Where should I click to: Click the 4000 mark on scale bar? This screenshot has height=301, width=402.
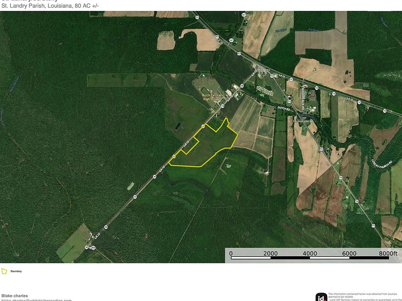tap(310, 253)
